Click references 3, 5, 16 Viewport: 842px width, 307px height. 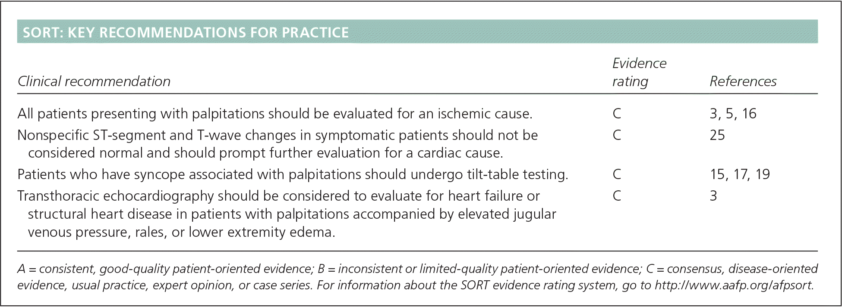[x=733, y=114]
